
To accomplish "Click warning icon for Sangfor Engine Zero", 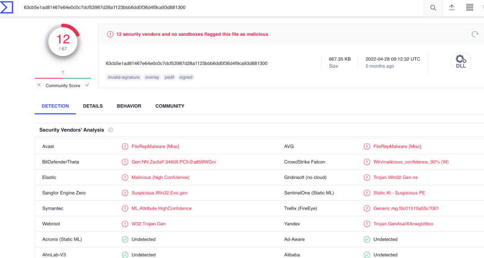I will tap(125, 193).
